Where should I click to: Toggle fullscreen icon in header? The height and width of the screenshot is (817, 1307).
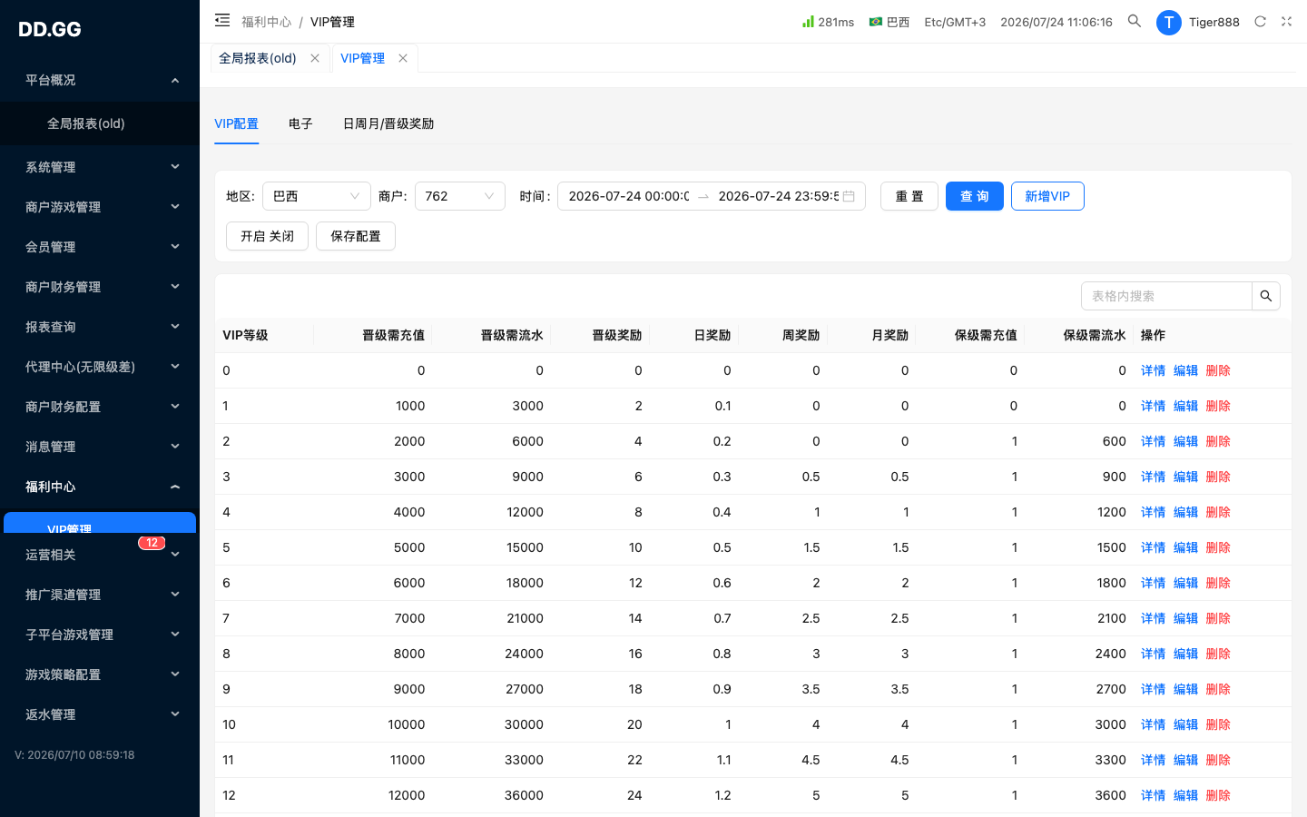point(1286,21)
